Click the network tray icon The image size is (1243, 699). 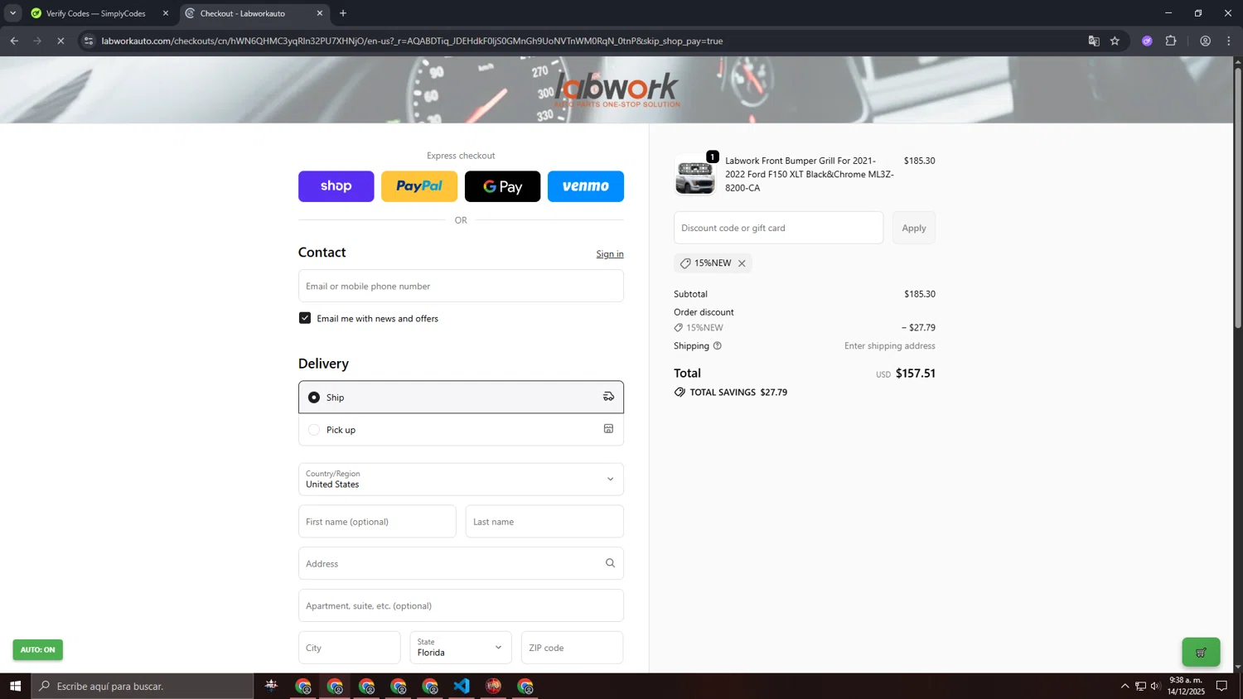pyautogui.click(x=1140, y=686)
